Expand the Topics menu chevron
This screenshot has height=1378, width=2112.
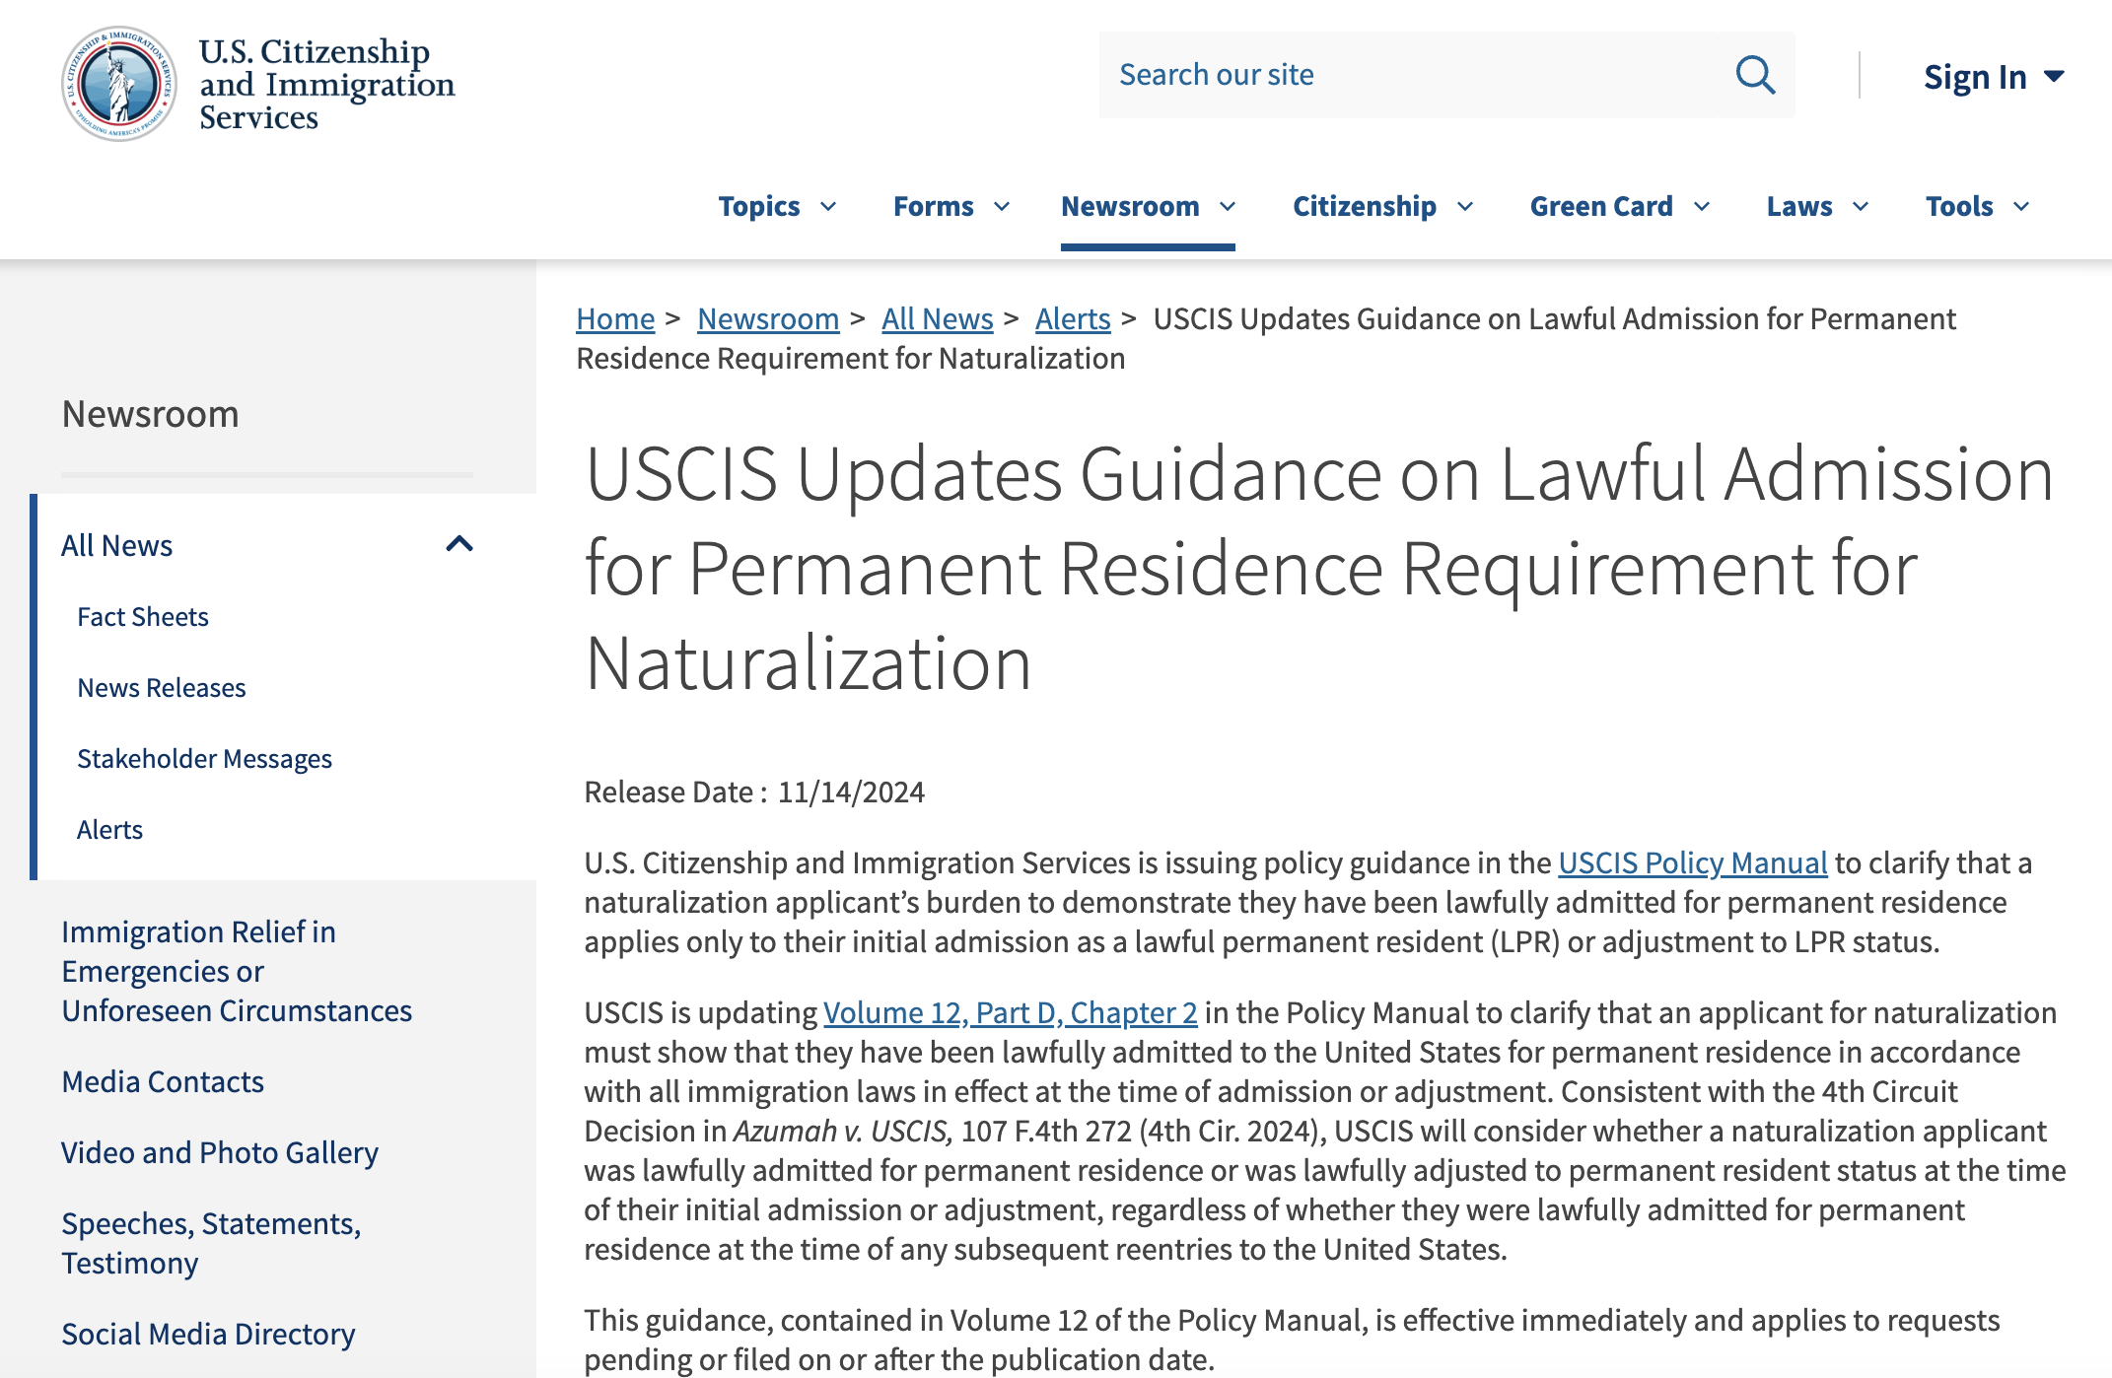[x=828, y=206]
